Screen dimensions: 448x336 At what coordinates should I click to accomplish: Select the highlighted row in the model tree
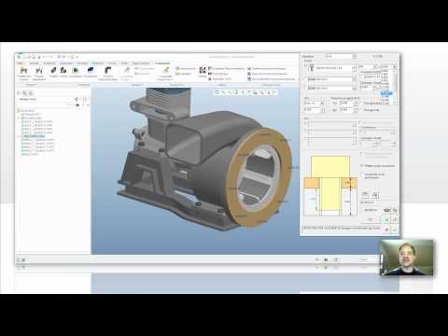(x=34, y=136)
